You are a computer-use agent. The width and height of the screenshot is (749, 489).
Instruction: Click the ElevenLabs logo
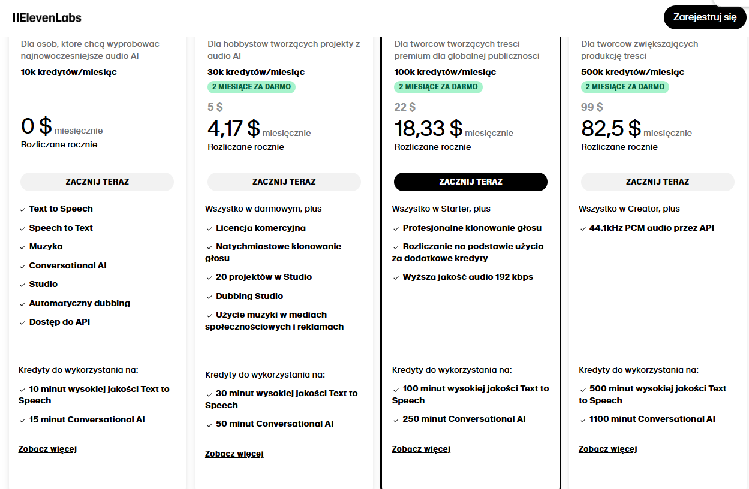(47, 17)
